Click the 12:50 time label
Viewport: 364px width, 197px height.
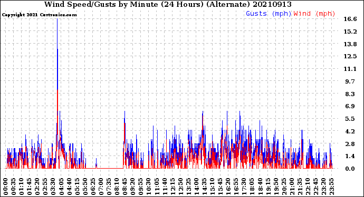pyautogui.click(x=180, y=186)
